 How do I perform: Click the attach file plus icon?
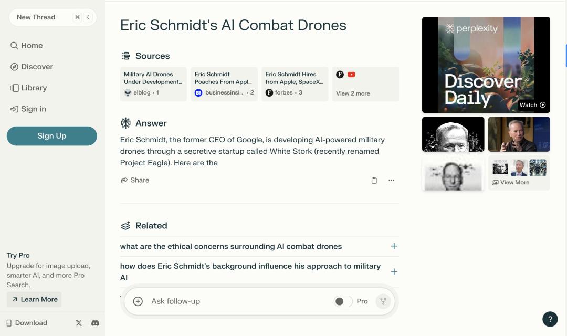(x=138, y=301)
